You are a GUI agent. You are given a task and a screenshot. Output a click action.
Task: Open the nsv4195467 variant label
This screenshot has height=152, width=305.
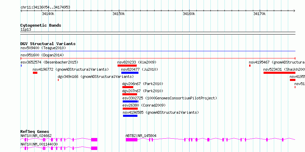pyautogui.click(x=277, y=63)
